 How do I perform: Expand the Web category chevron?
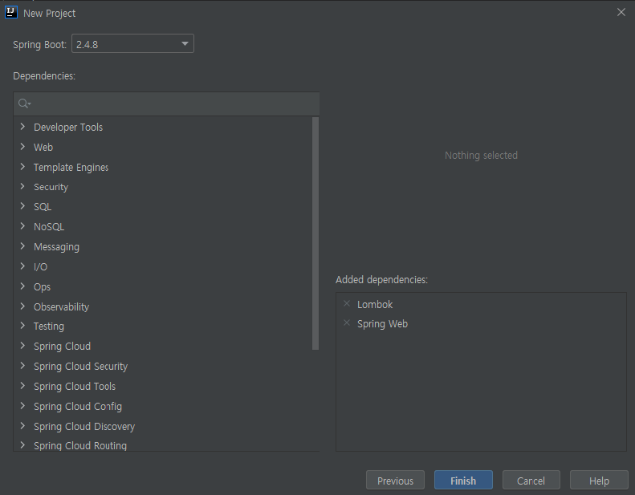(22, 147)
